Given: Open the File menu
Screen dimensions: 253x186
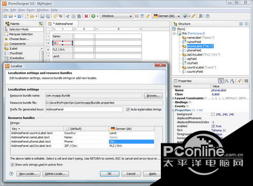Looking at the screenshot, I should point(6,10).
